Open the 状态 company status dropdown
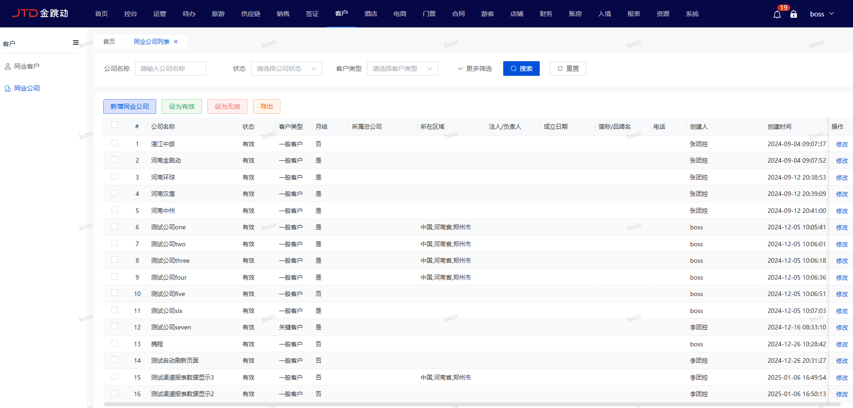This screenshot has height=408, width=853. [286, 69]
